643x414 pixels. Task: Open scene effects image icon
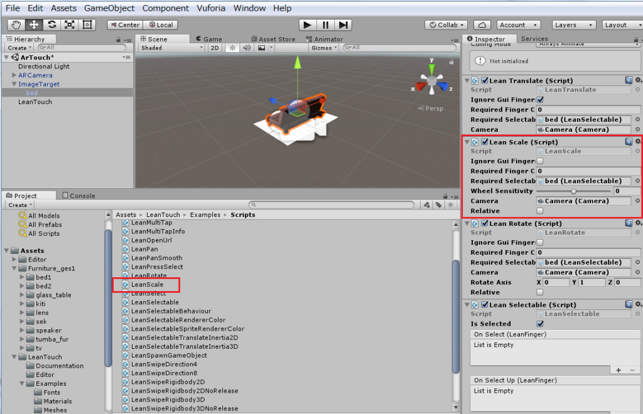click(x=262, y=48)
